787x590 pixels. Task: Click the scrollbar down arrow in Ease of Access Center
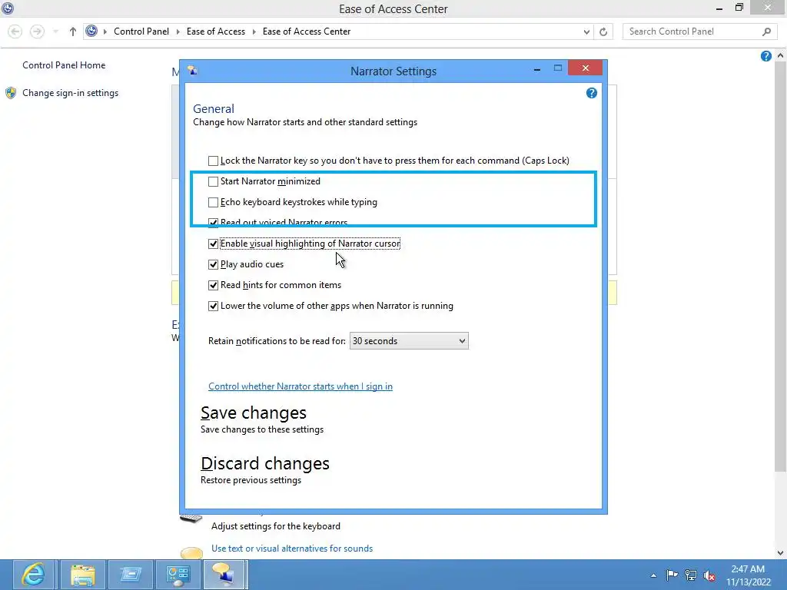tap(780, 553)
